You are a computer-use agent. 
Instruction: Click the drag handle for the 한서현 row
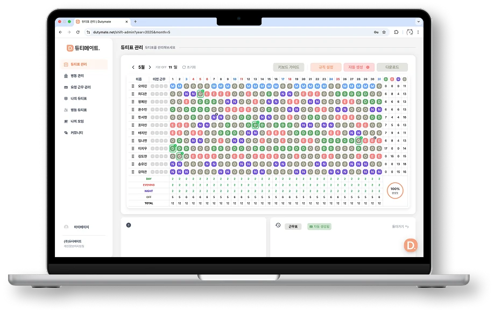pos(132,117)
